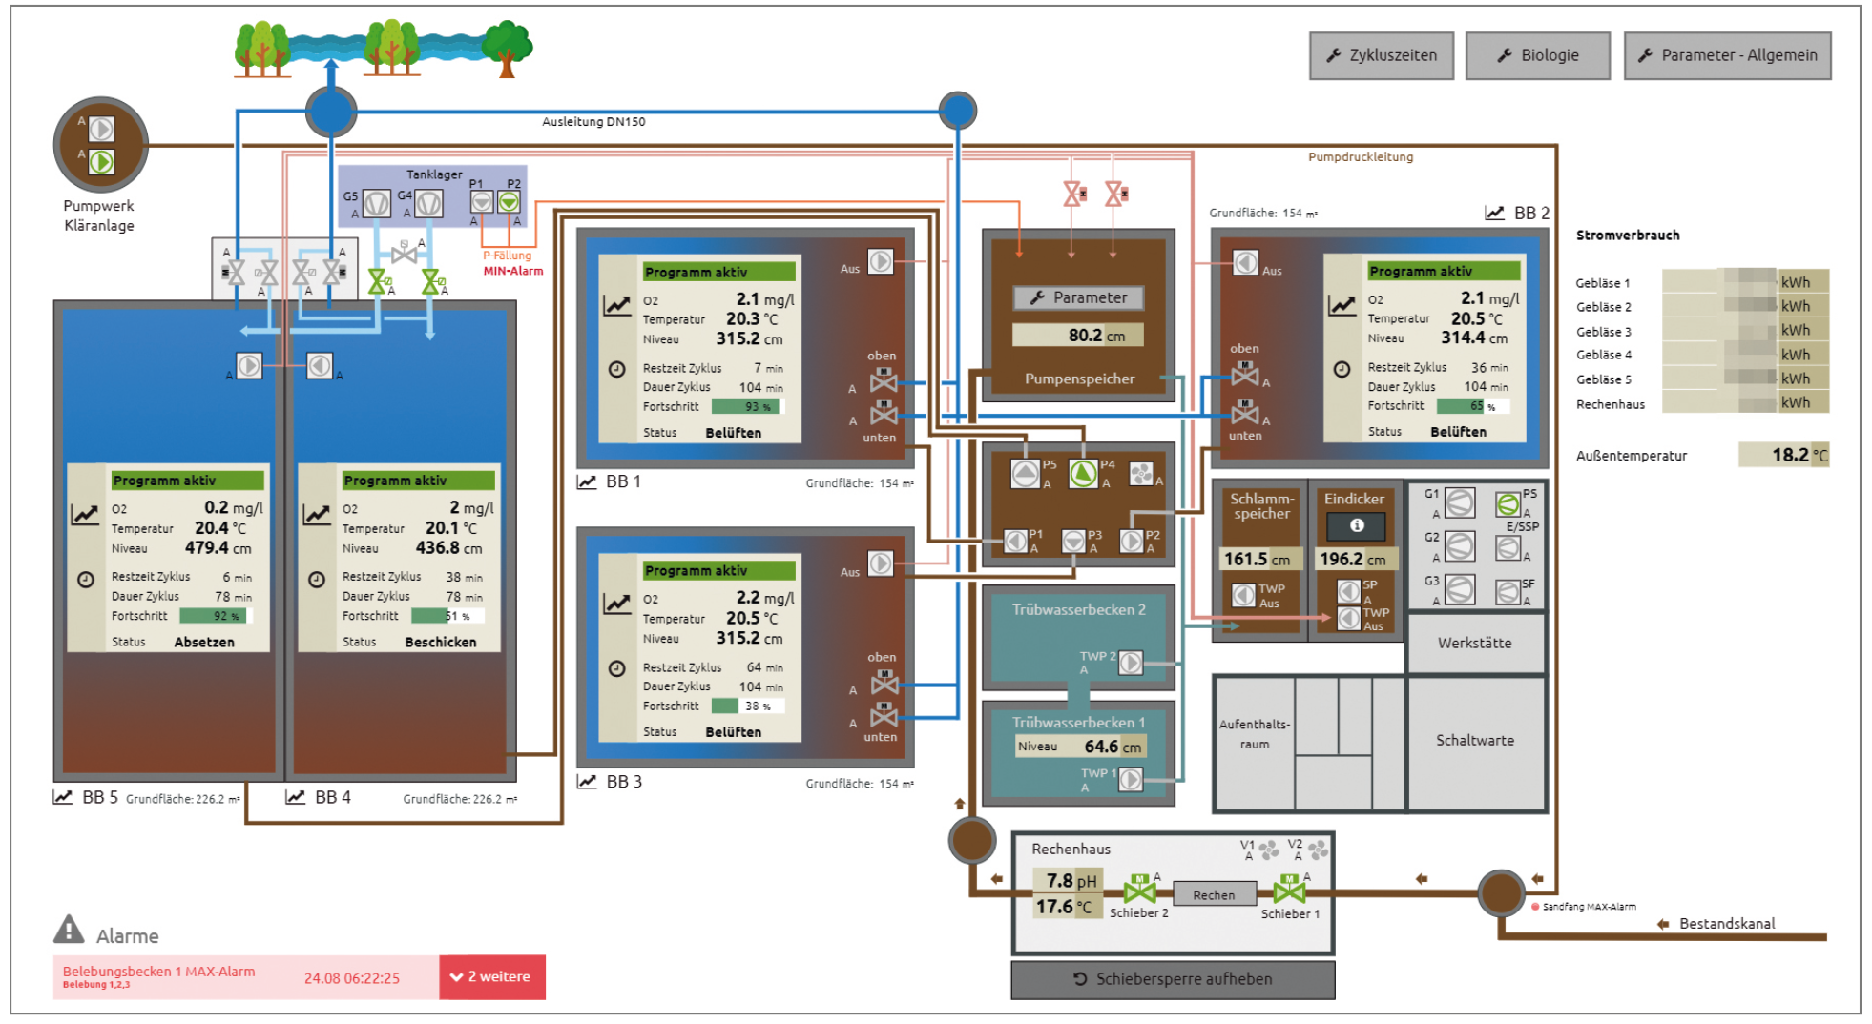
Task: Click the PS pump icon
Action: (1508, 504)
